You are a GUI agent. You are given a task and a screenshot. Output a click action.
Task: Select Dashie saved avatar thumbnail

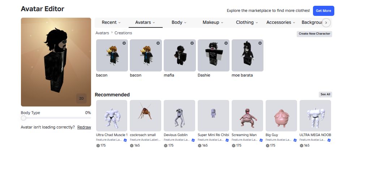click(x=214, y=55)
